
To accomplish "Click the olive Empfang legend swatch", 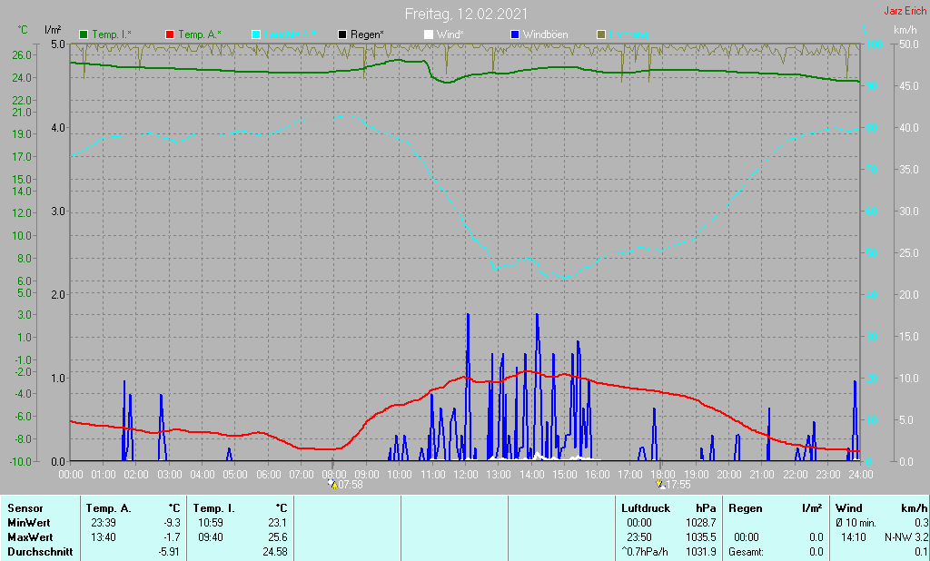I will [x=601, y=35].
